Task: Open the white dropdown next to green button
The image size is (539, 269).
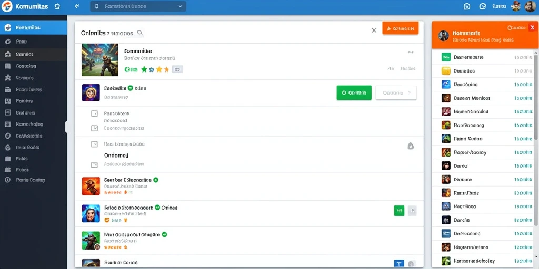Action: click(396, 92)
